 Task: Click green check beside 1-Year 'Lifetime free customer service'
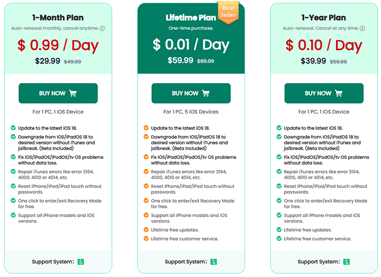[279, 238]
